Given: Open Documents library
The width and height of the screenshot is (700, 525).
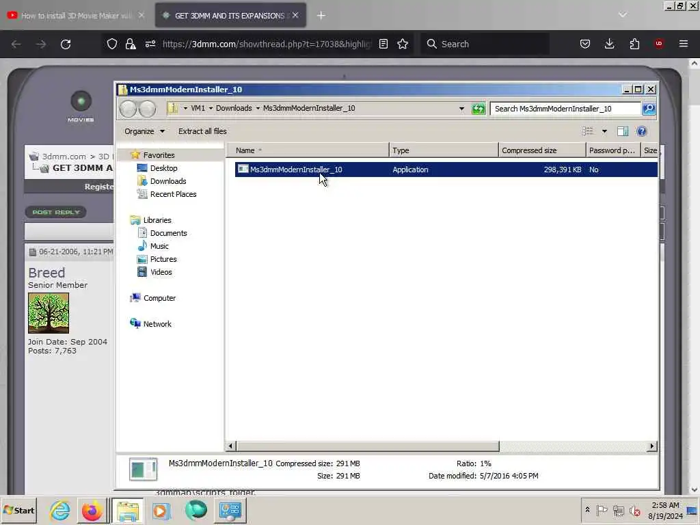Looking at the screenshot, I should coord(168,233).
